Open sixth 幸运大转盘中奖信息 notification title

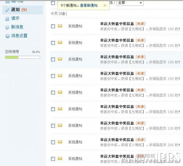tap(117, 107)
